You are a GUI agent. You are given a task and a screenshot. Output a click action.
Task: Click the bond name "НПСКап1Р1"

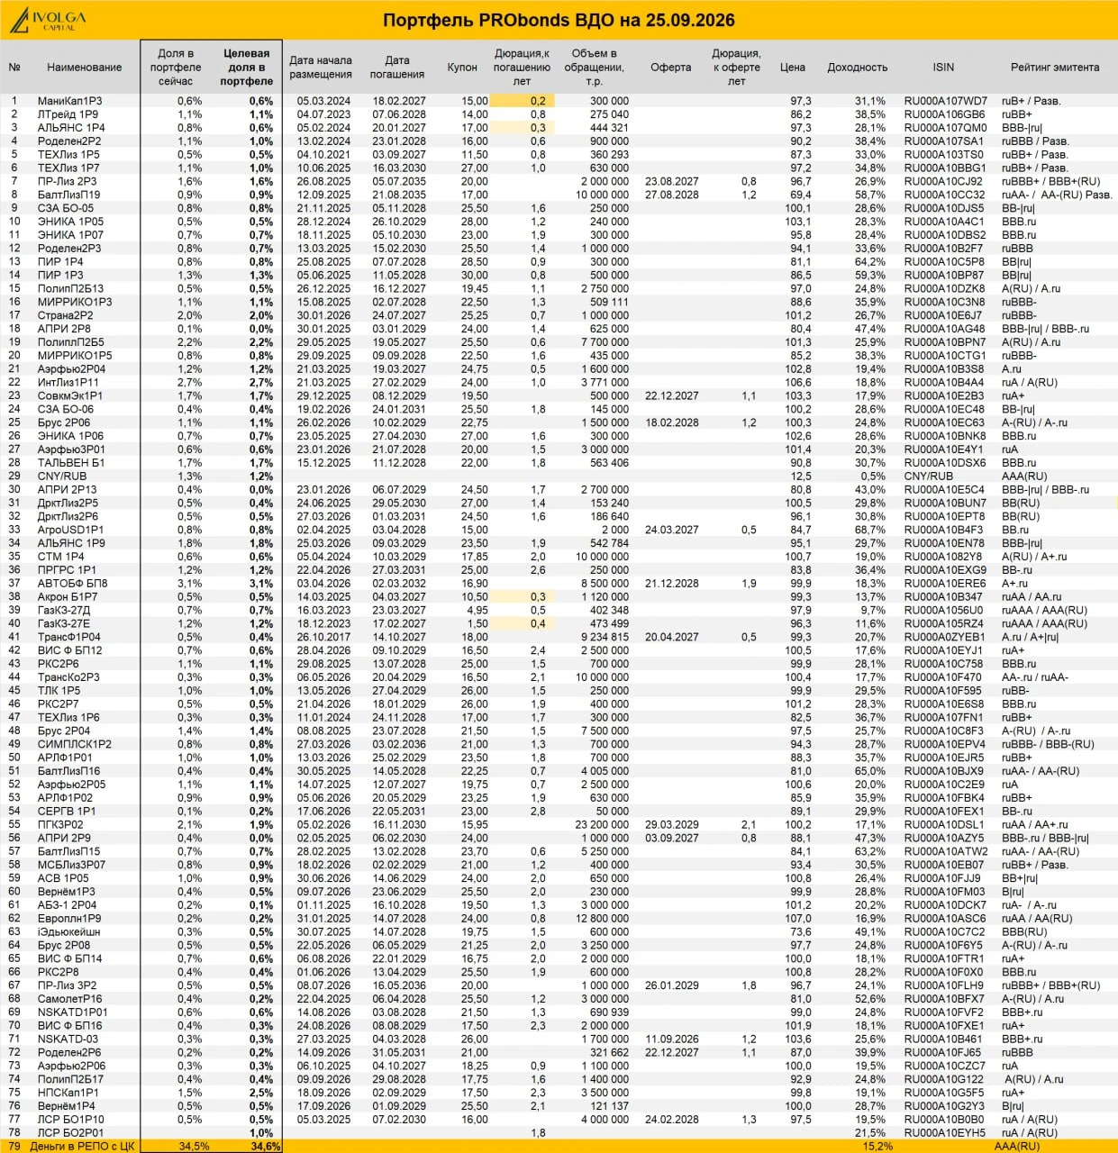68,1092
